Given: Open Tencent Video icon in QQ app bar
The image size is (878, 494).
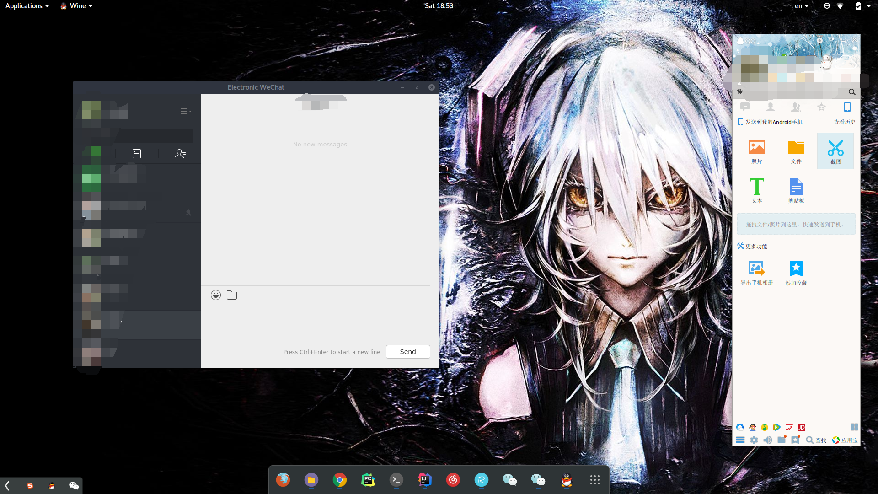Looking at the screenshot, I should pos(777,427).
